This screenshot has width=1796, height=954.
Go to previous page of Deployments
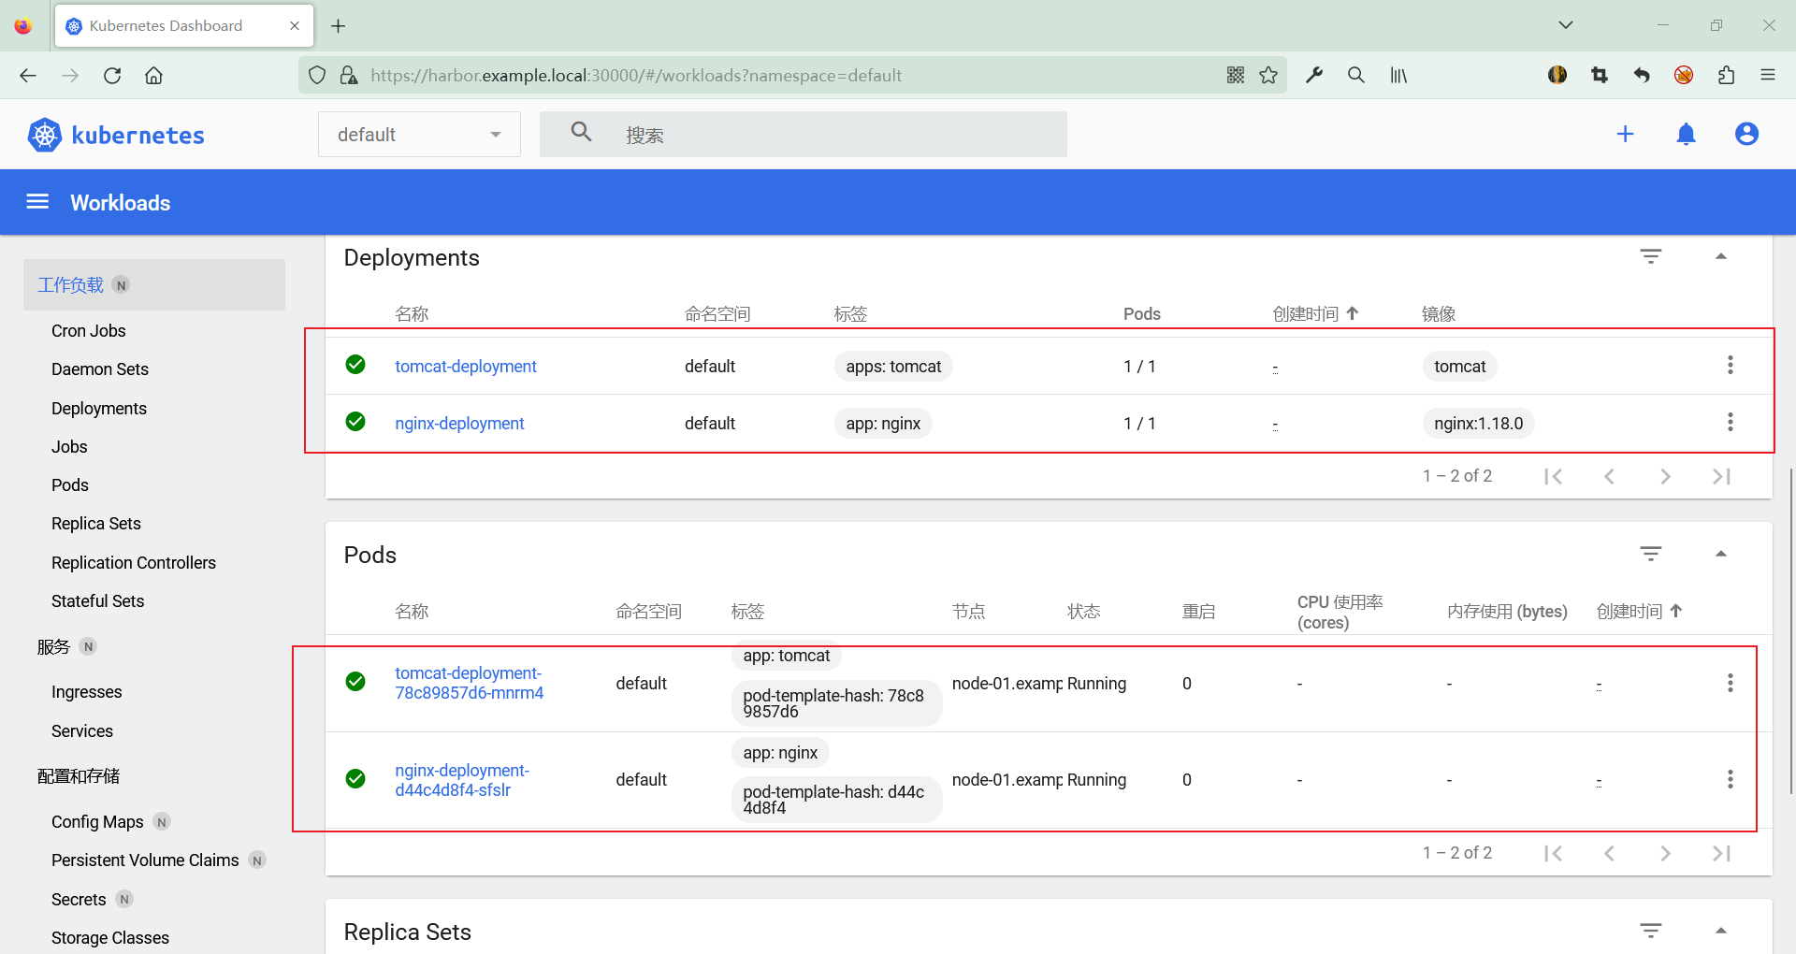(x=1609, y=476)
